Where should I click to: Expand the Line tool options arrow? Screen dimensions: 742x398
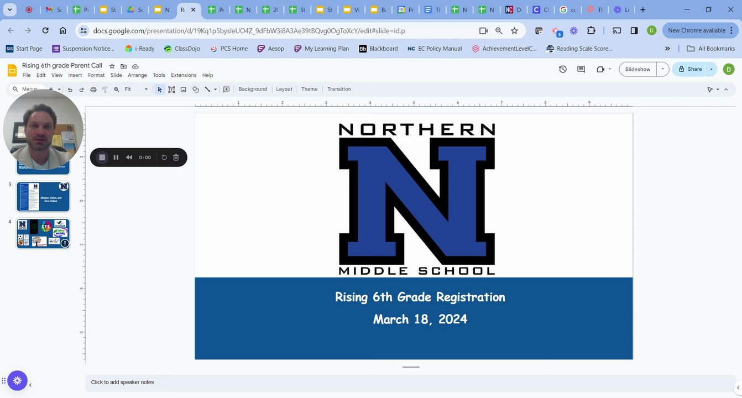(215, 89)
